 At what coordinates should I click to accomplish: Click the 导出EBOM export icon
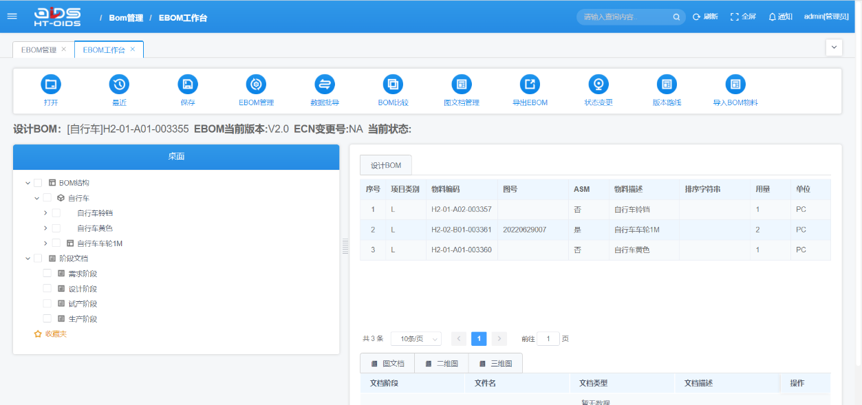[x=530, y=85]
